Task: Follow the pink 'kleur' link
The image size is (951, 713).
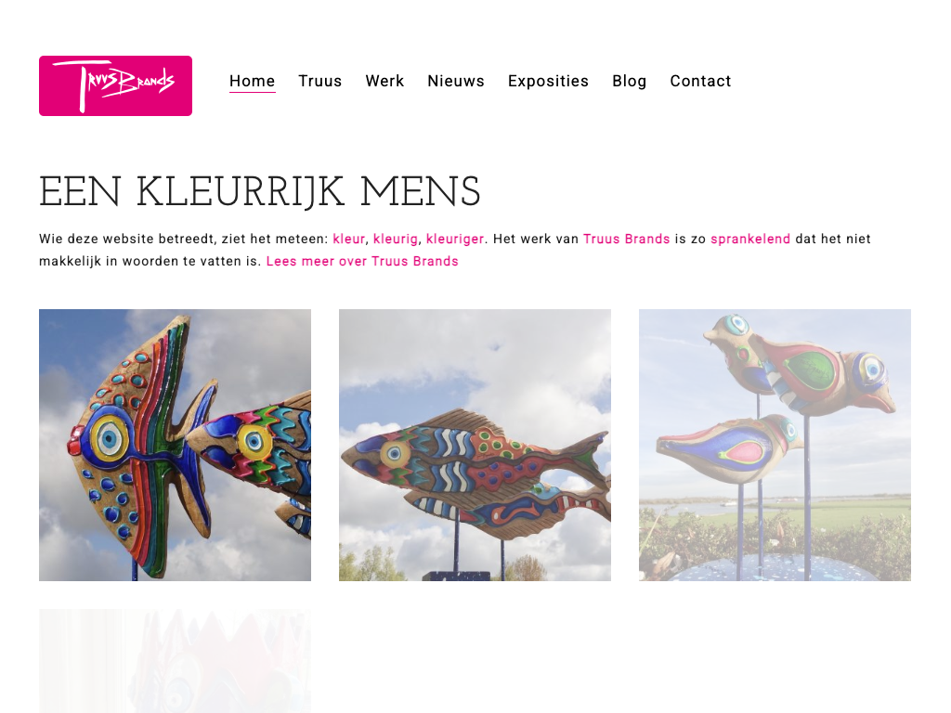Action: (349, 239)
